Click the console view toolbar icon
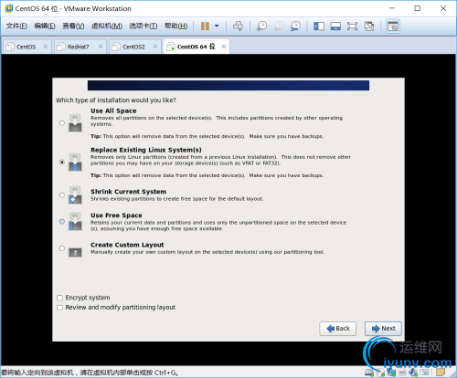This screenshot has width=457, height=378. [x=393, y=26]
